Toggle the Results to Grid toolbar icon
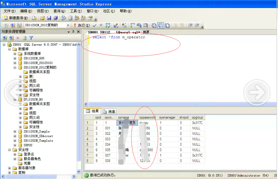This screenshot has width=278, height=179. pos(160,25)
